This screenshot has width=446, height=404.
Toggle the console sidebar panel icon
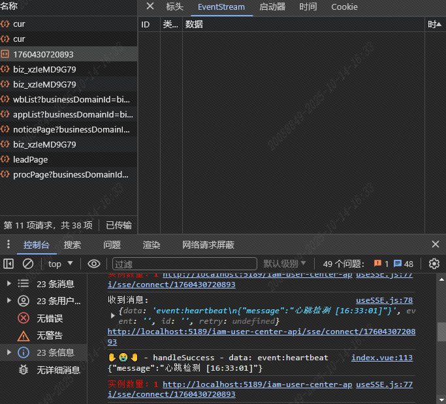click(8, 264)
